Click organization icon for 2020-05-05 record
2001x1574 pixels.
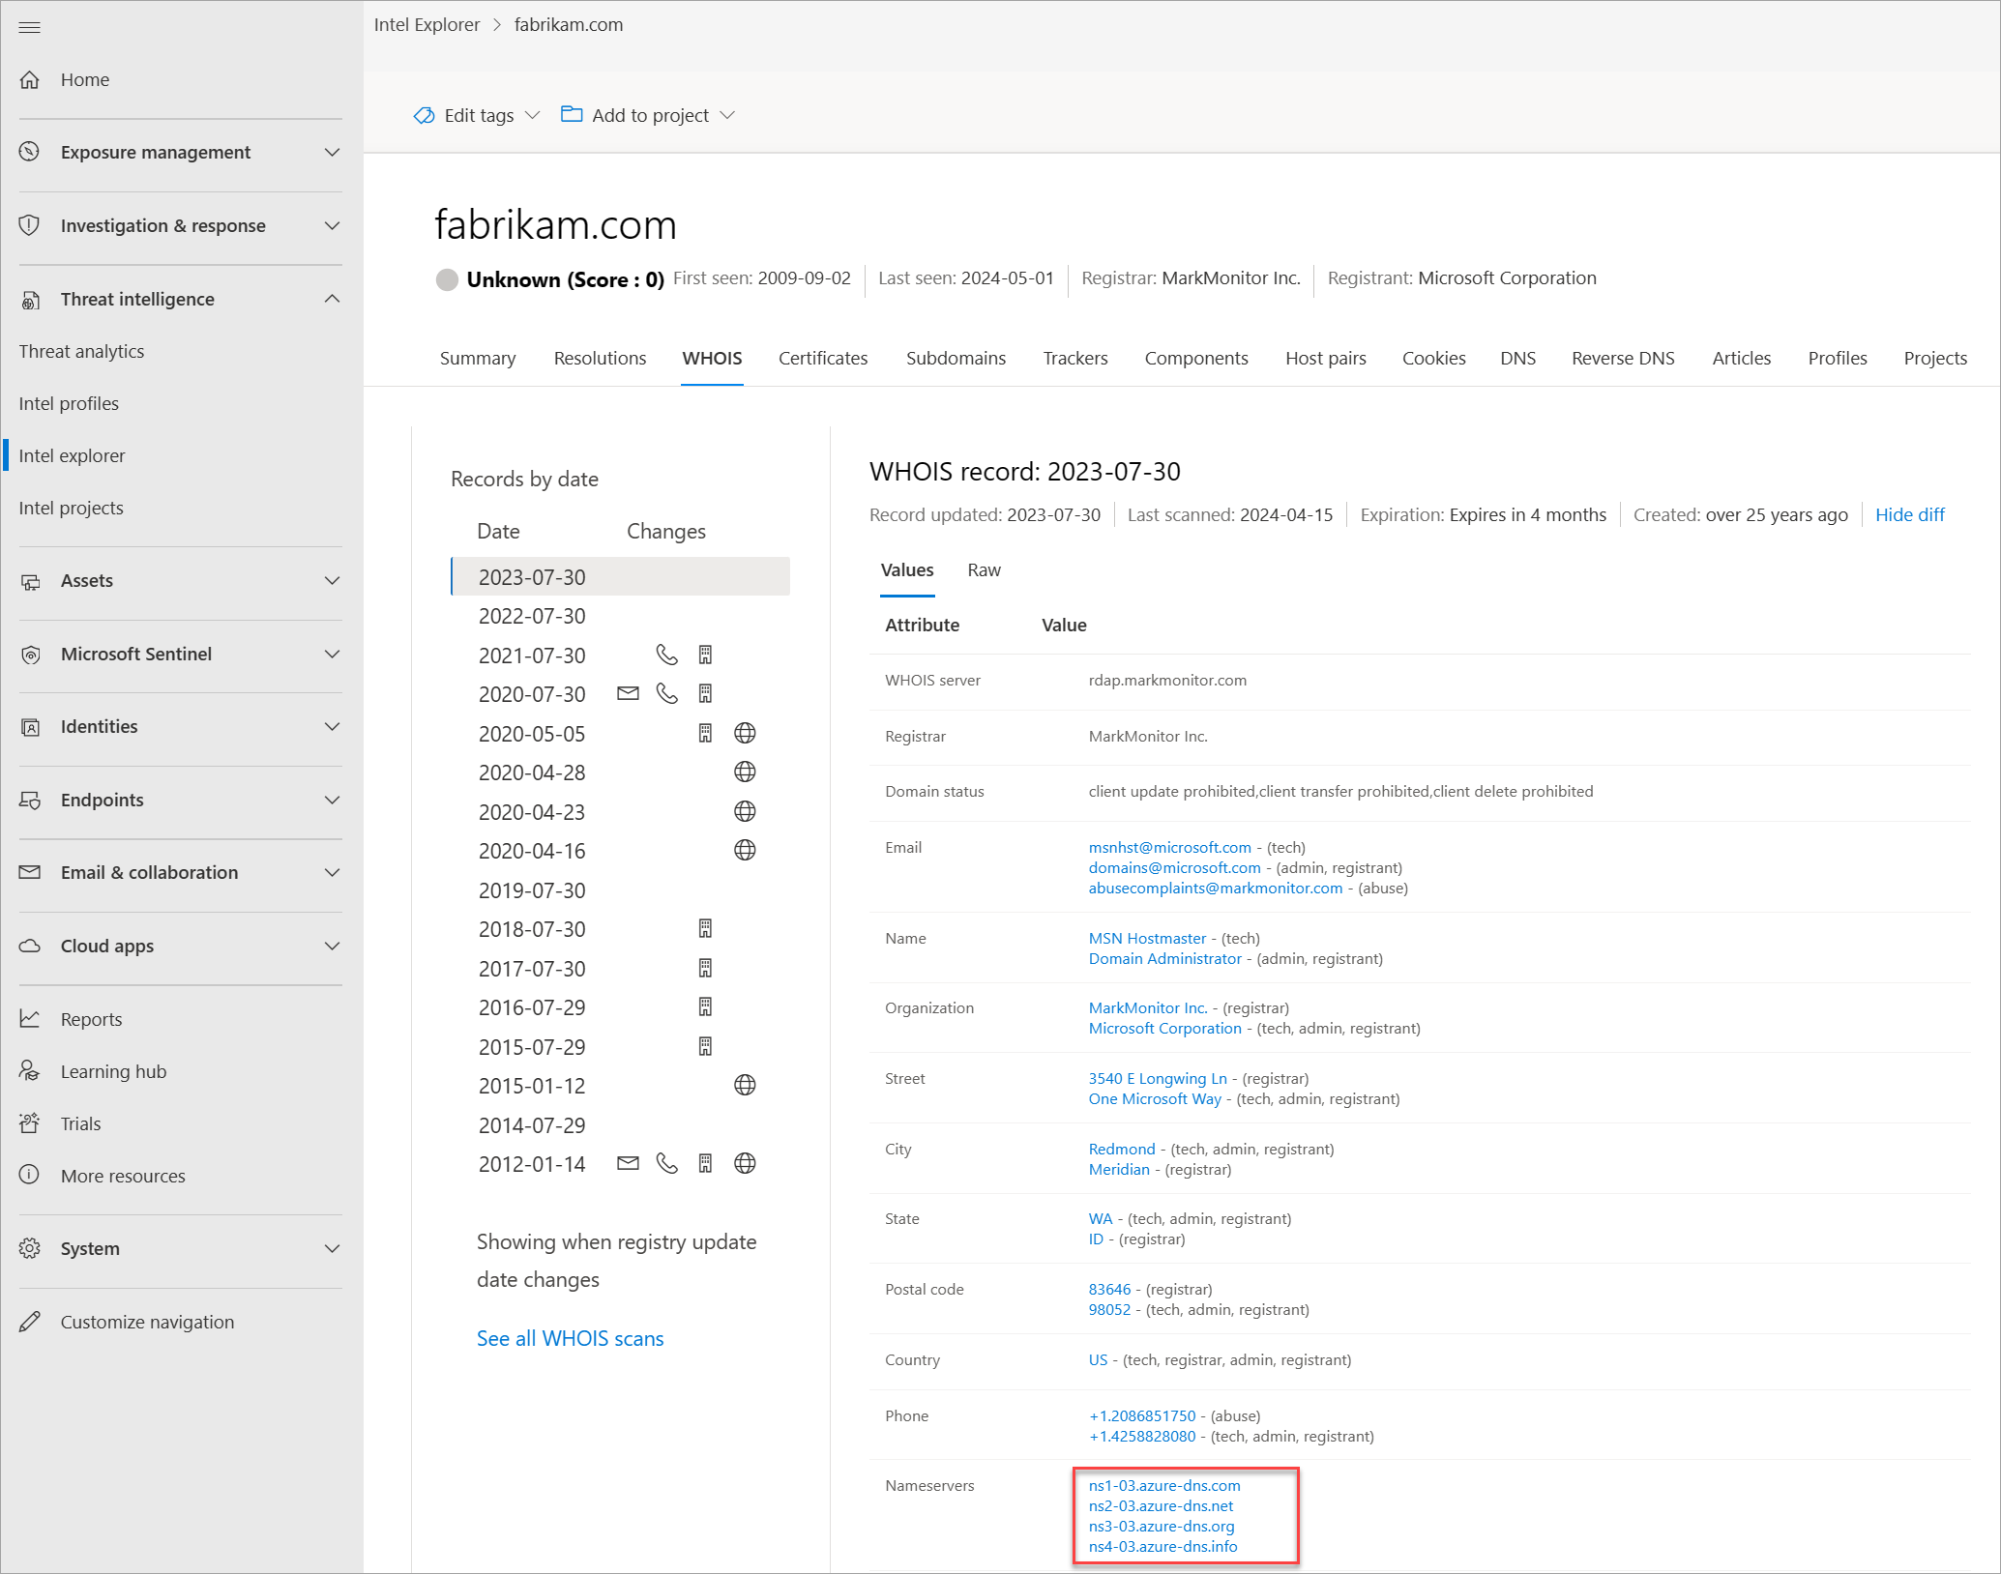[x=706, y=733]
